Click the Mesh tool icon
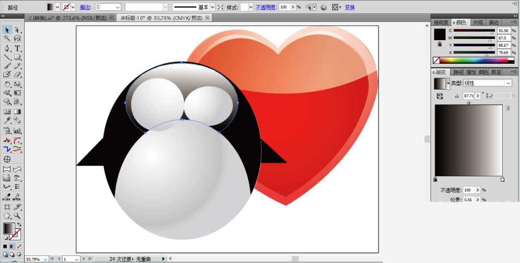Viewport: 520px width, 263px height. click(7, 112)
